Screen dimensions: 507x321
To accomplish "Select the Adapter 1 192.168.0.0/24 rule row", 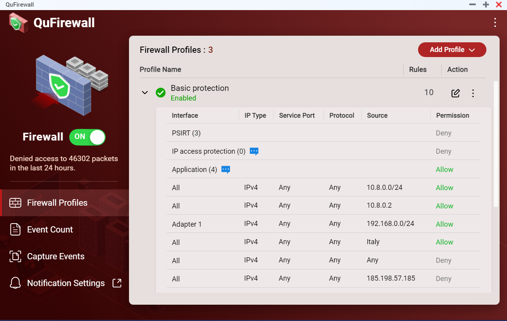I will (x=311, y=224).
